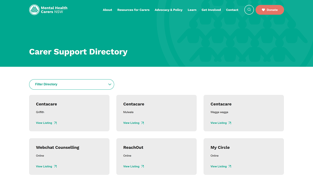Open Resources for Carers menu
This screenshot has height=176, width=313.
133,10
